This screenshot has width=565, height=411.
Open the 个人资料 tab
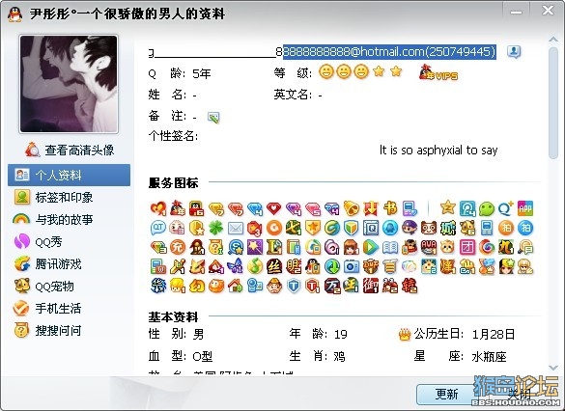tap(69, 175)
